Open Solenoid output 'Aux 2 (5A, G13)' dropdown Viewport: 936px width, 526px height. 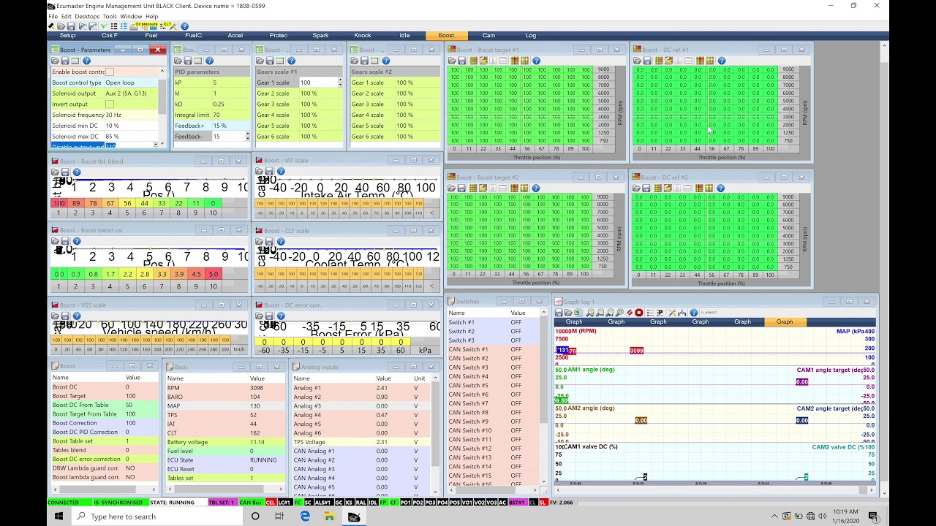coord(130,94)
